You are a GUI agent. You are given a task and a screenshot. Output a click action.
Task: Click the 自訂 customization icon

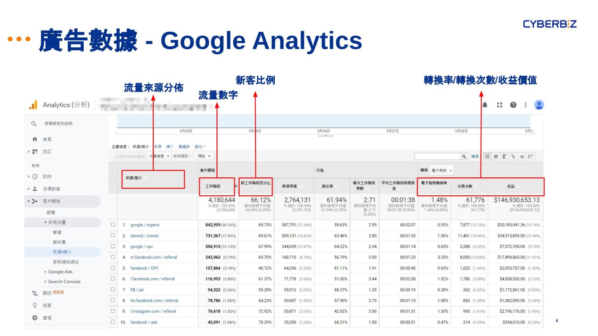pyautogui.click(x=35, y=152)
